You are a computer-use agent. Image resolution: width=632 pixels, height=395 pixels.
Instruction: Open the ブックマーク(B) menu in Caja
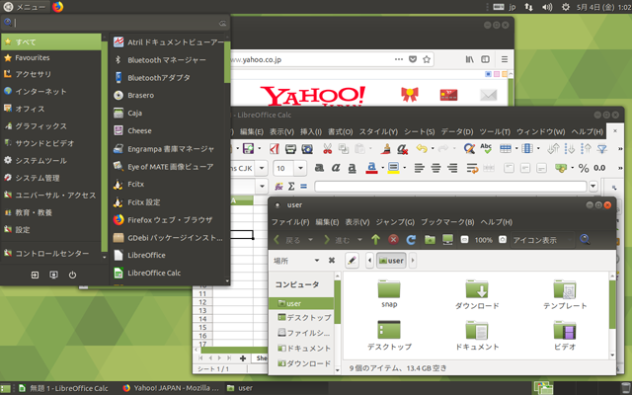click(x=447, y=222)
